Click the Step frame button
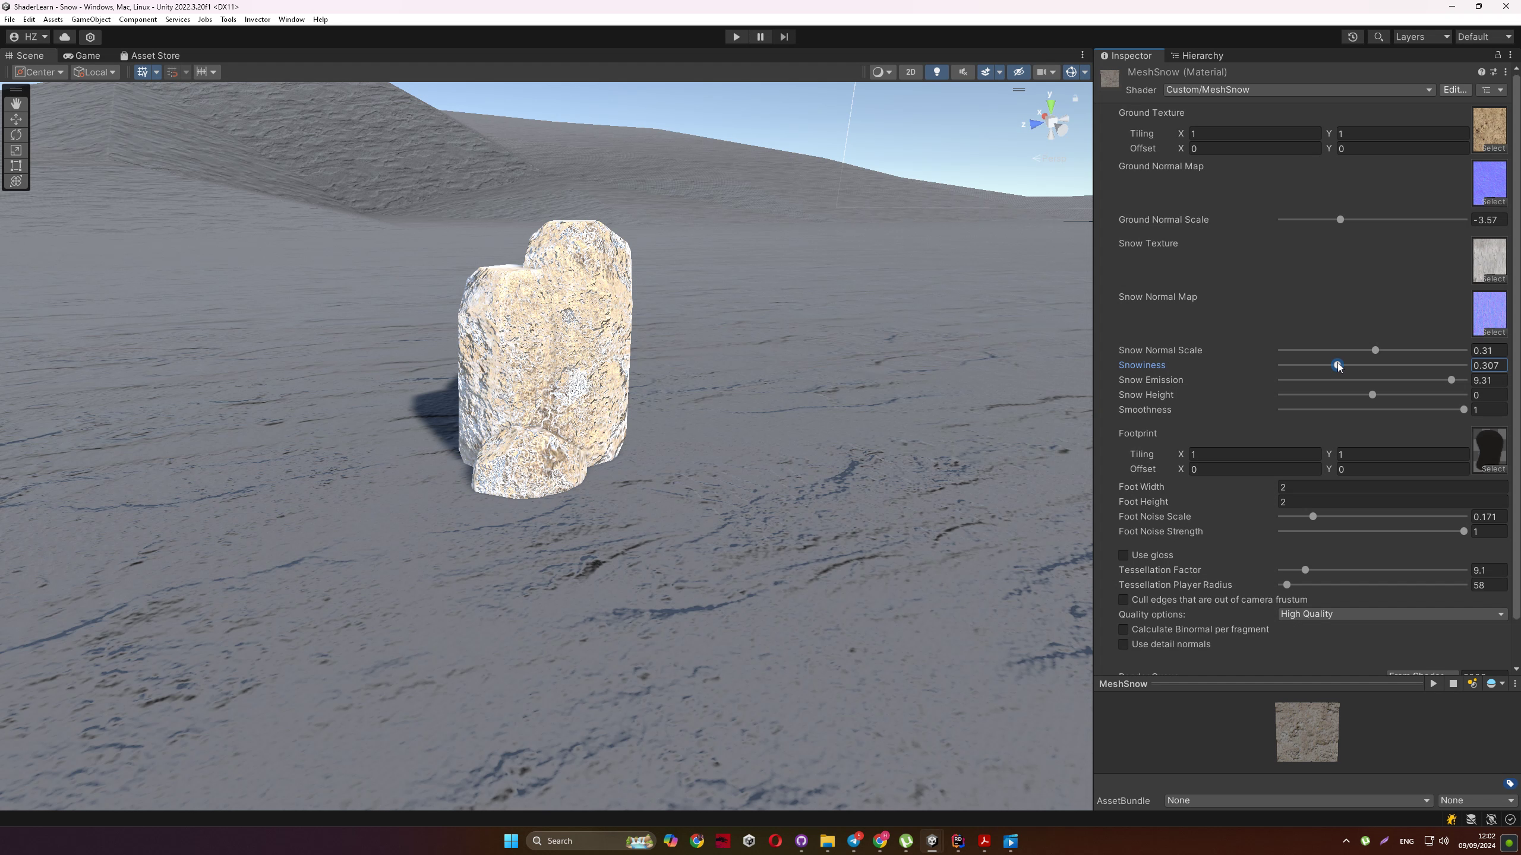Image resolution: width=1521 pixels, height=855 pixels. (784, 37)
